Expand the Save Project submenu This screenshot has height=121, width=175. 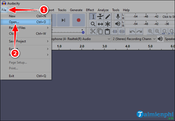click(x=26, y=41)
